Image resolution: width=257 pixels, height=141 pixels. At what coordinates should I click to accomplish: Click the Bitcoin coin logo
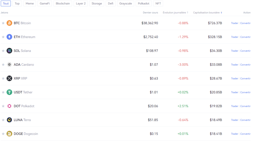coord(9,23)
